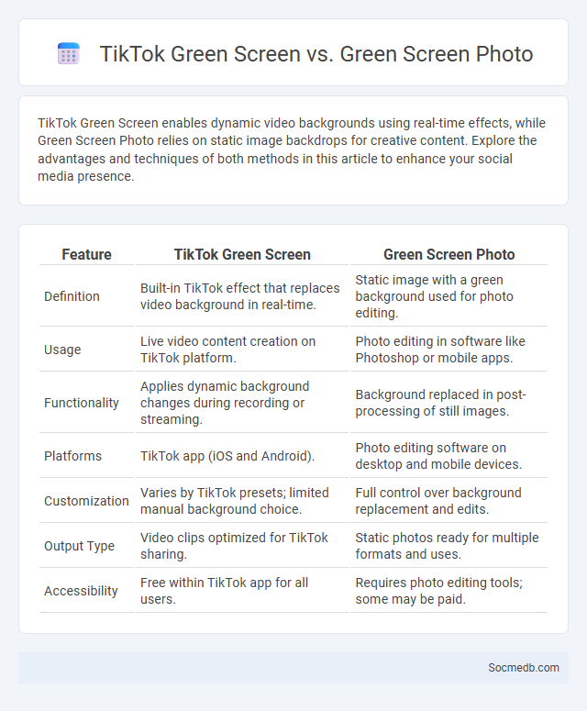587x711 pixels.
Task: Click the Accessibility row label
Action: coord(81,591)
